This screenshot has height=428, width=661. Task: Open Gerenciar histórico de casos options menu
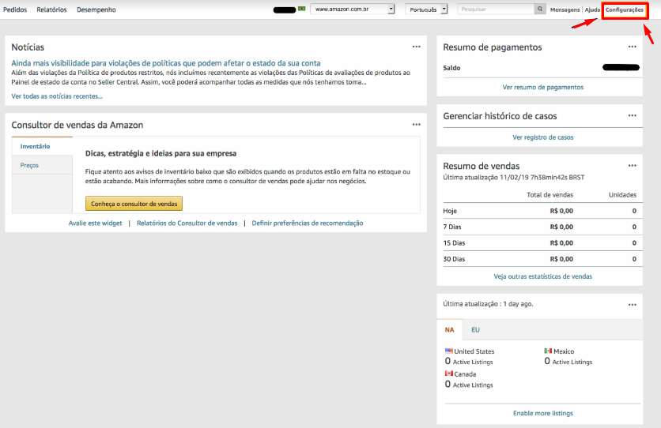click(x=633, y=115)
